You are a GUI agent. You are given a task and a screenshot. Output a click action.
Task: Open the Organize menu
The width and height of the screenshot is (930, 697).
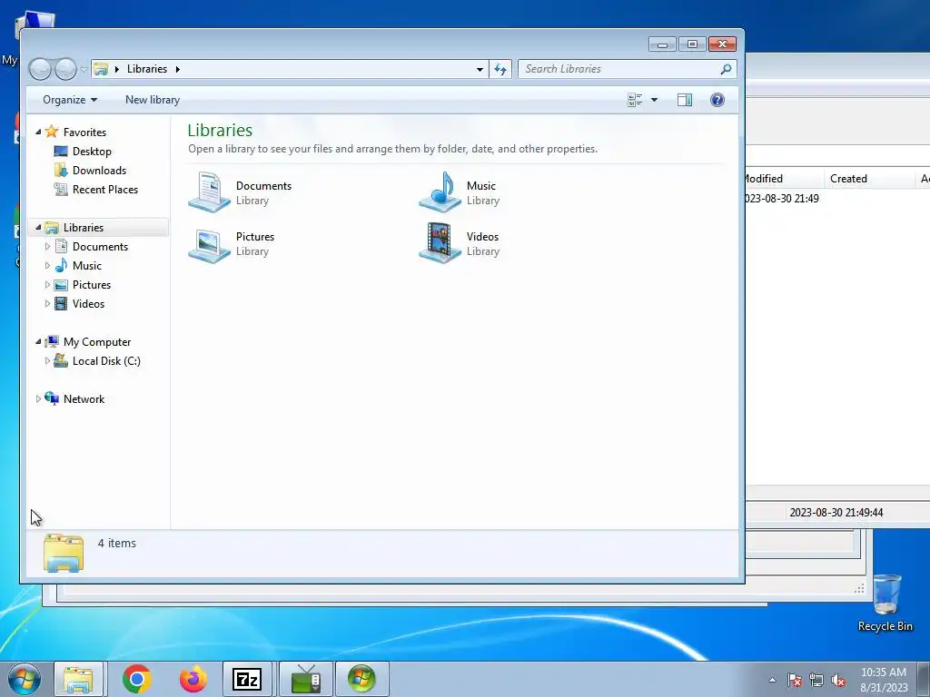coord(69,100)
